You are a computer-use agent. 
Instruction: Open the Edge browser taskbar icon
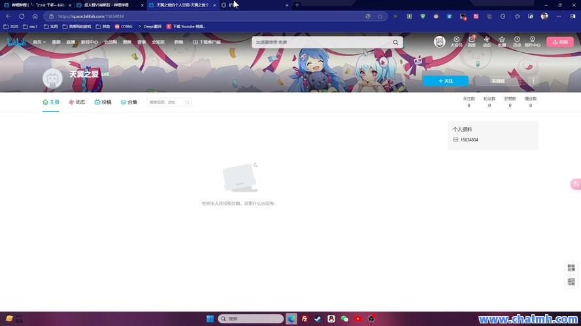pyautogui.click(x=291, y=319)
